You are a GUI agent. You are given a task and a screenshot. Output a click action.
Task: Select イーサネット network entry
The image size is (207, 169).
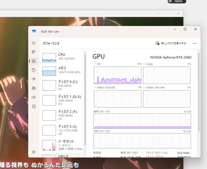coord(61,145)
